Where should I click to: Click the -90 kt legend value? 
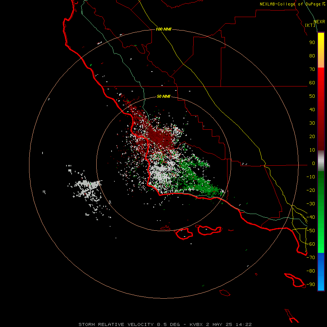(311, 284)
